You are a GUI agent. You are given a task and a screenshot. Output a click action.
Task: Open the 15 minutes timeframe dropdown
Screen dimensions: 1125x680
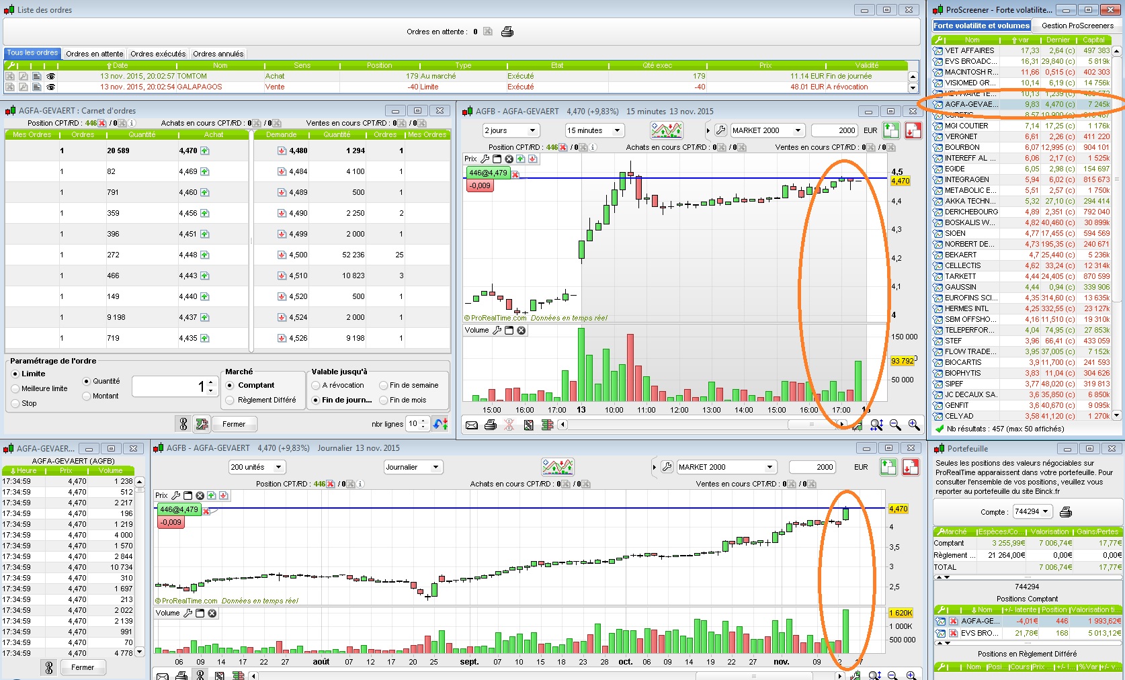click(x=595, y=130)
